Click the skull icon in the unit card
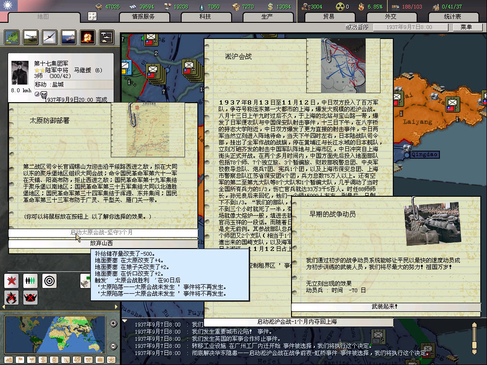 pyautogui.click(x=44, y=95)
